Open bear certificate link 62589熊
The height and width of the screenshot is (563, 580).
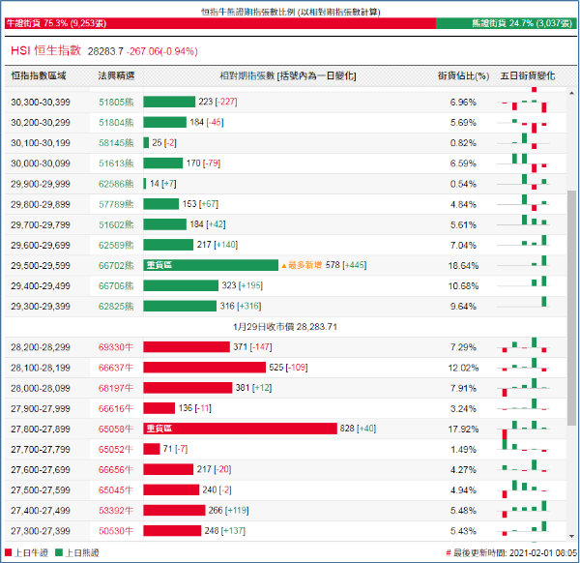point(116,245)
